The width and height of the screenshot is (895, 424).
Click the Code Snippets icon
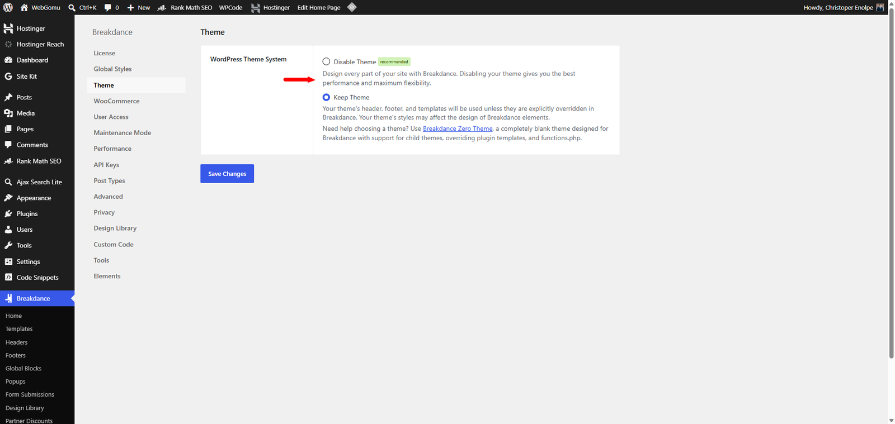(8, 277)
